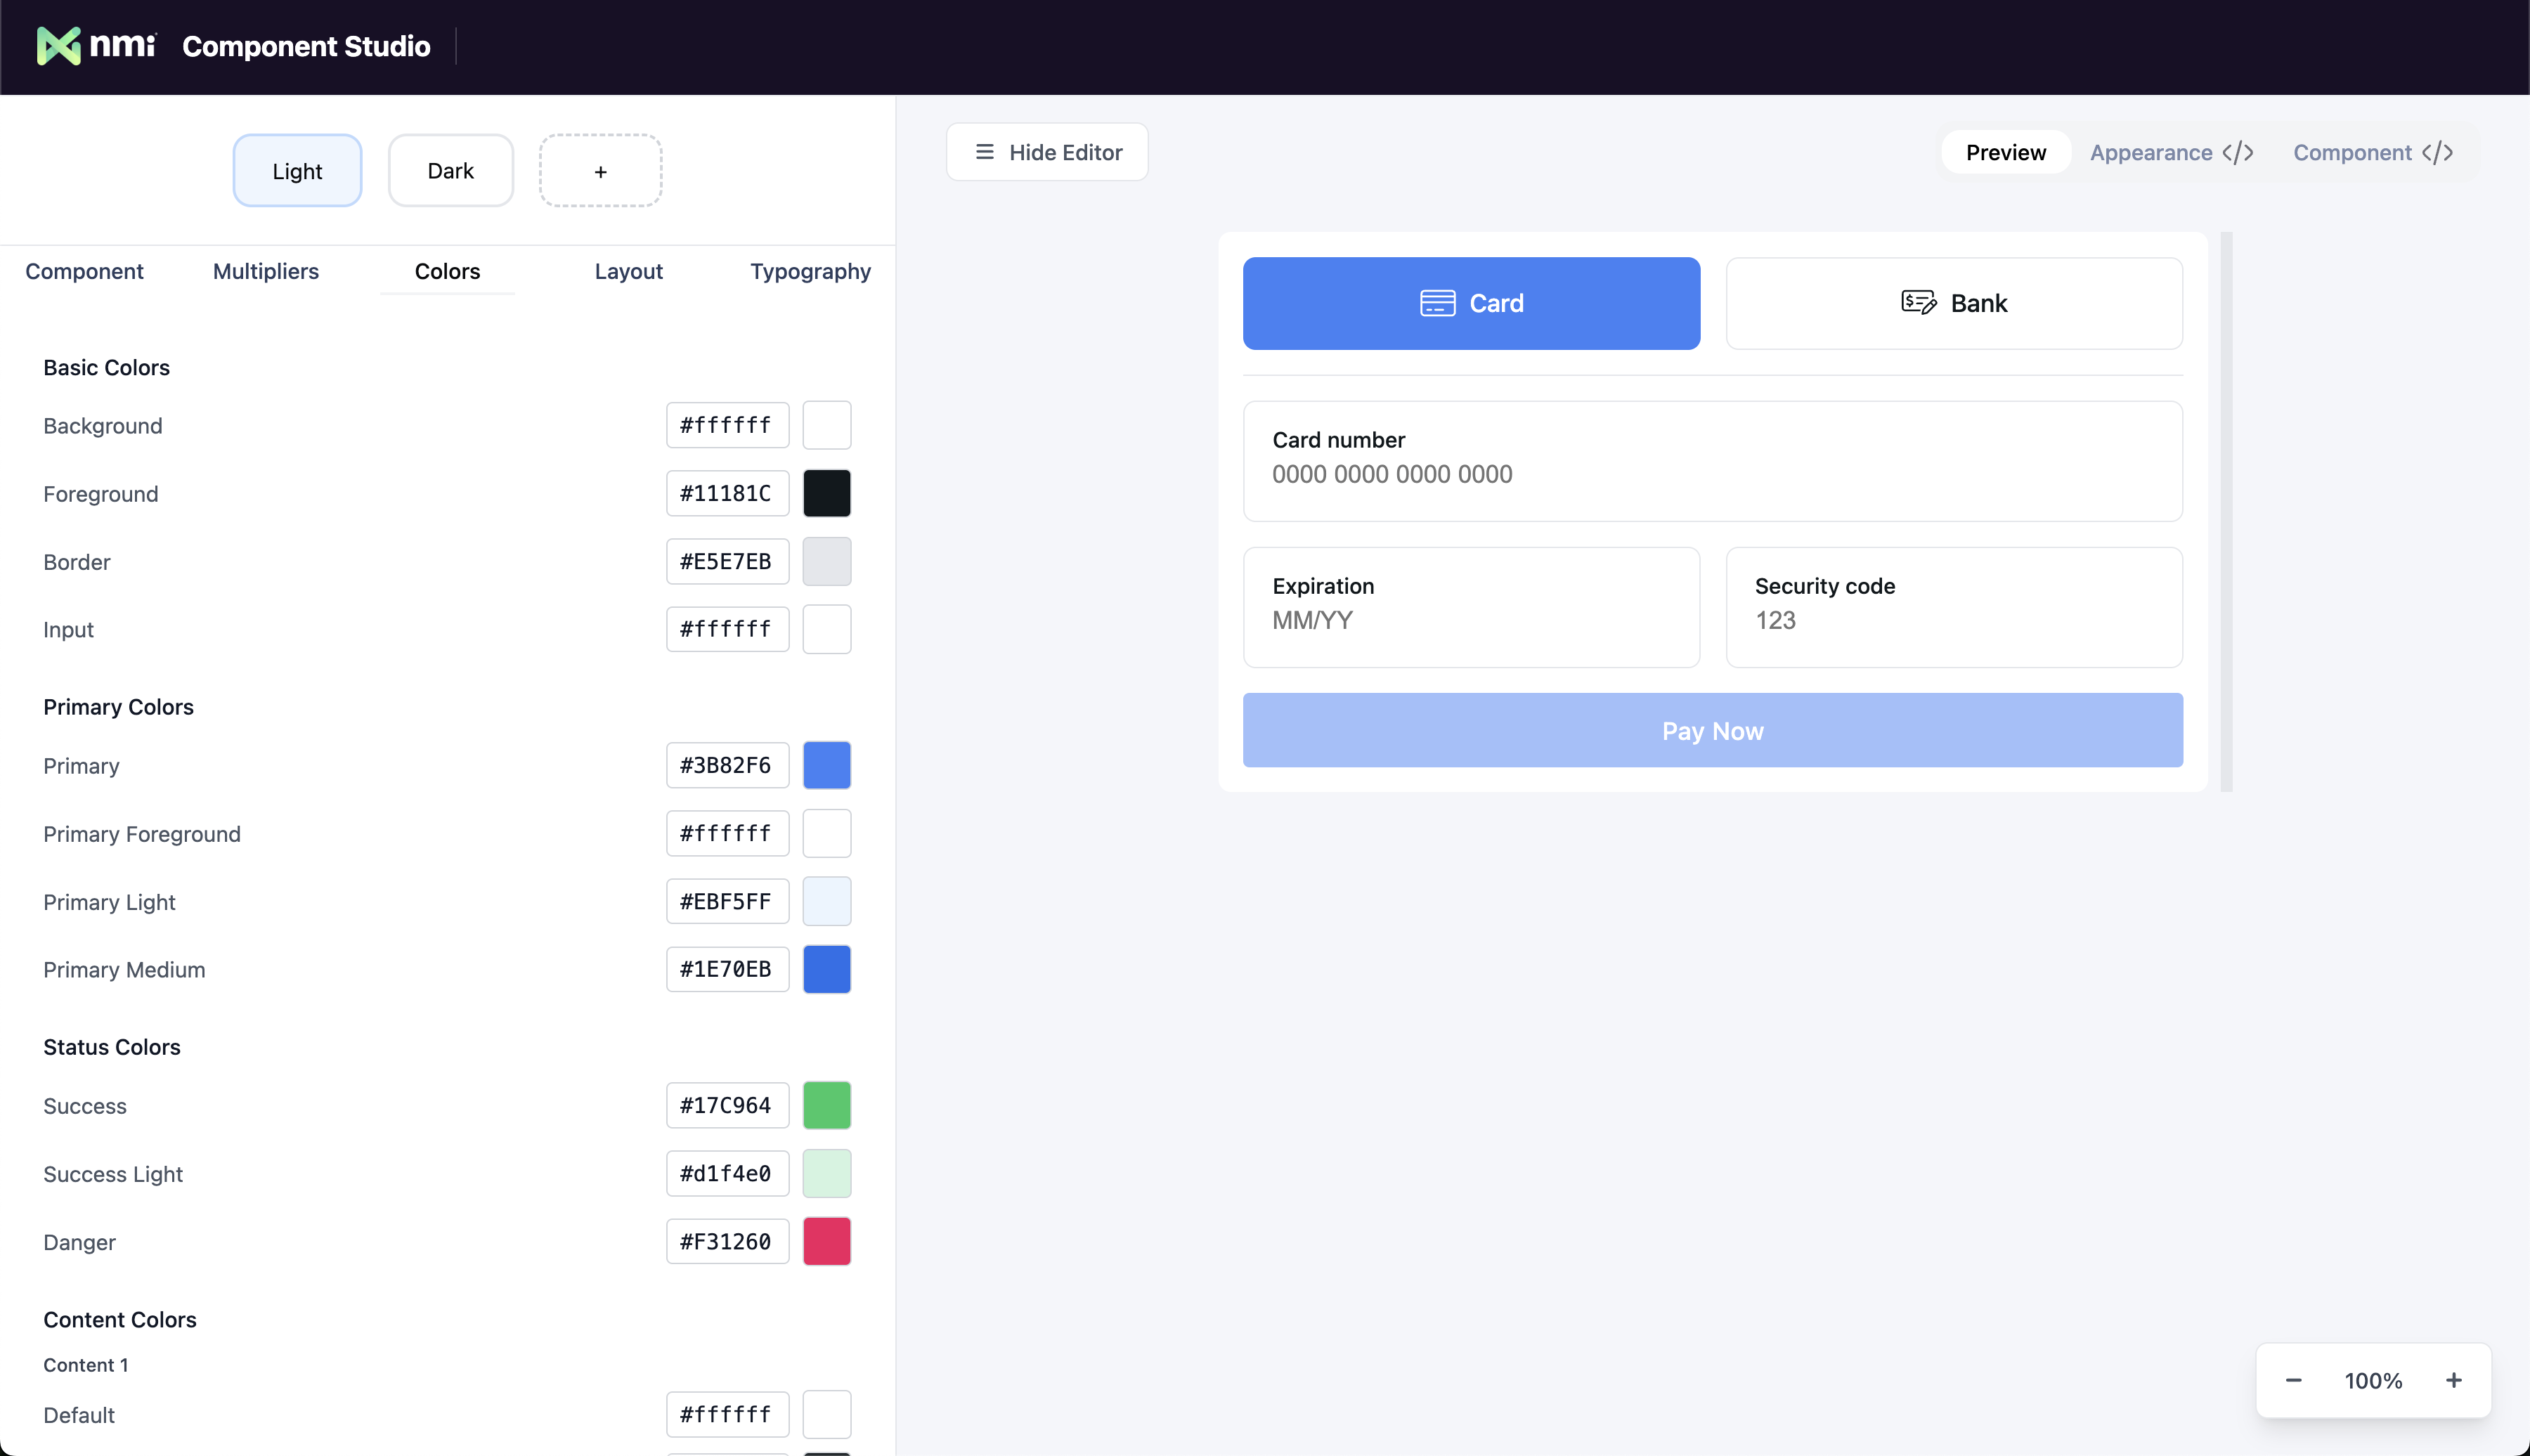
Task: Open the Primary color swatch picker
Action: tap(826, 765)
